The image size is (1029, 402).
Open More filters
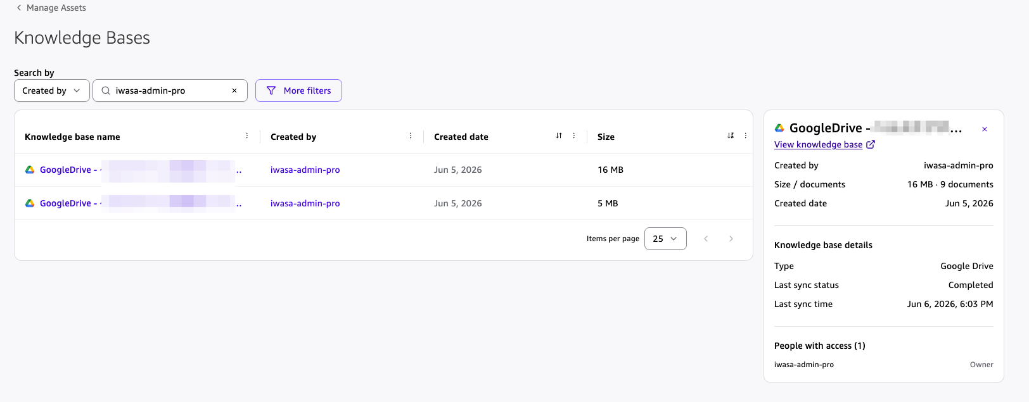pyautogui.click(x=298, y=91)
